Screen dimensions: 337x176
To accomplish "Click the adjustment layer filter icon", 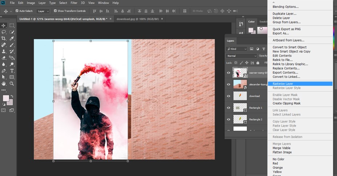I will point(257,49).
